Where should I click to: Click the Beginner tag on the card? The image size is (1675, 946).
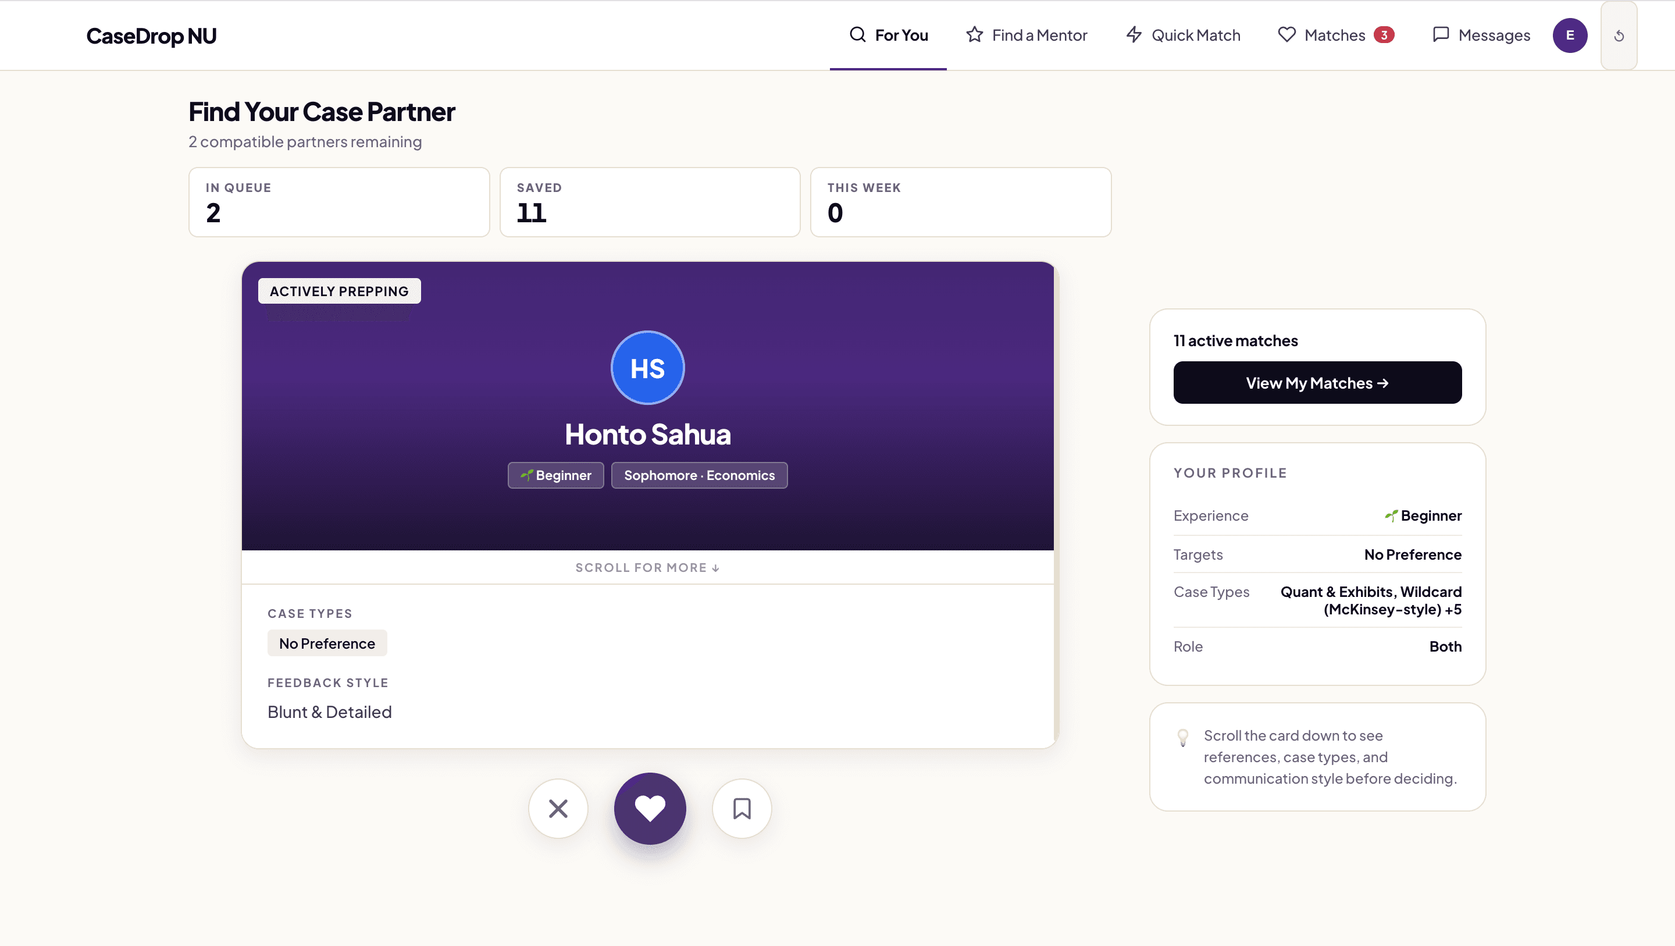556,475
